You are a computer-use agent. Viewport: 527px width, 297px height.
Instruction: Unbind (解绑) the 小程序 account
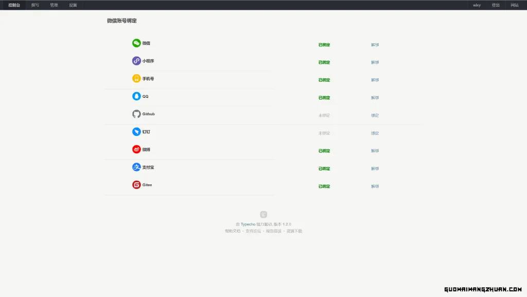[375, 62]
